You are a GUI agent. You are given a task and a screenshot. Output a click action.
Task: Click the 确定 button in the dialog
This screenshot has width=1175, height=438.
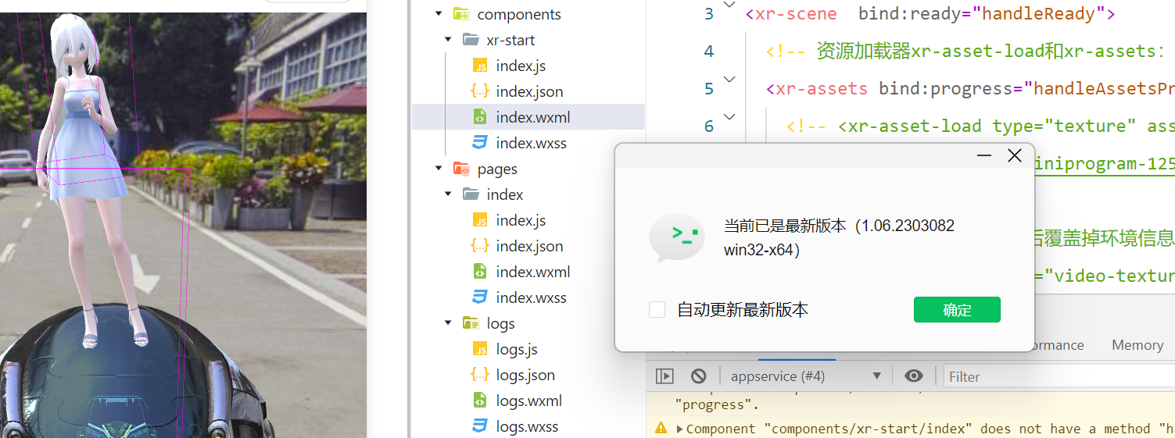pyautogui.click(x=957, y=310)
